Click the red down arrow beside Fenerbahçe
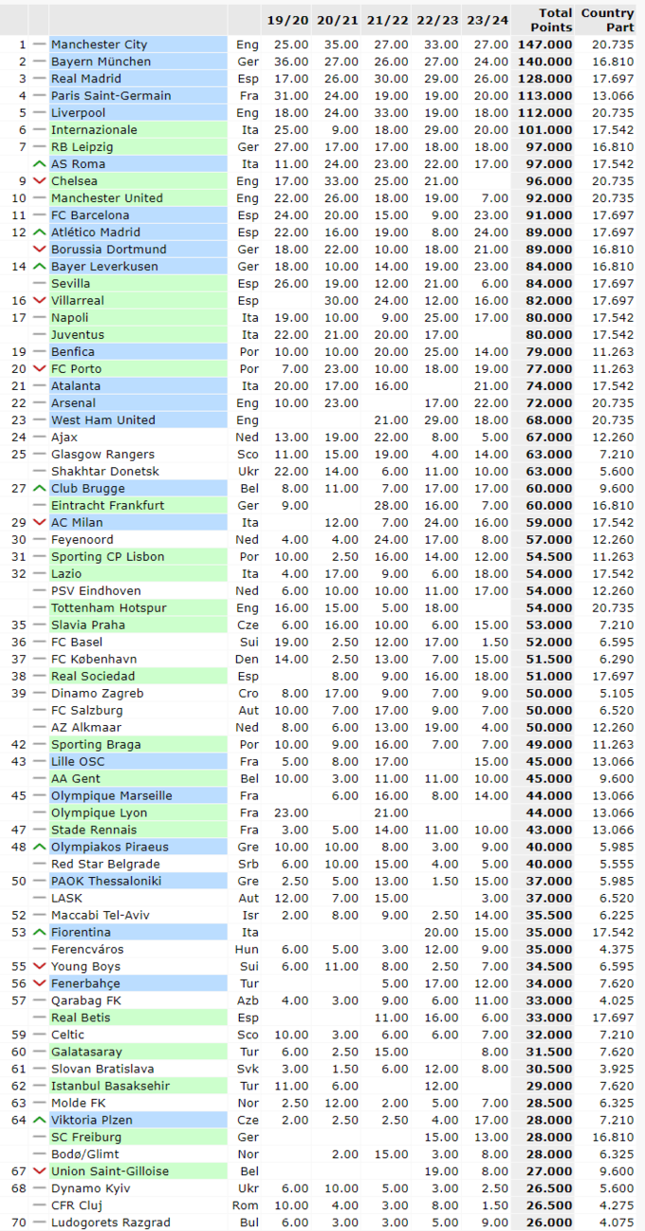Screen dimensions: 645x1231 (39, 984)
